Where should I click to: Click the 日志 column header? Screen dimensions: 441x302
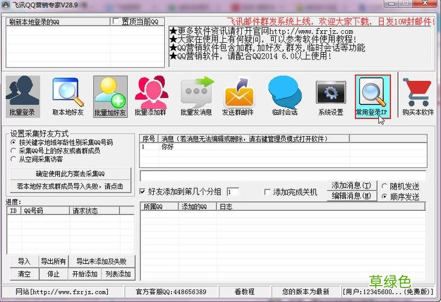[320, 207]
